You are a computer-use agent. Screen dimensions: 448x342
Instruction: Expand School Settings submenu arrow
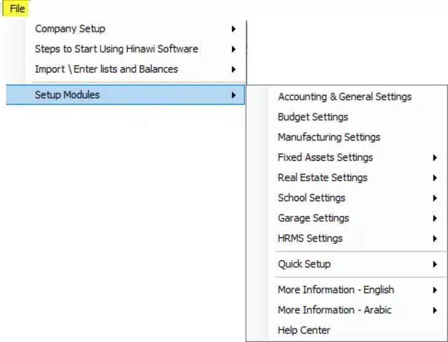click(434, 198)
